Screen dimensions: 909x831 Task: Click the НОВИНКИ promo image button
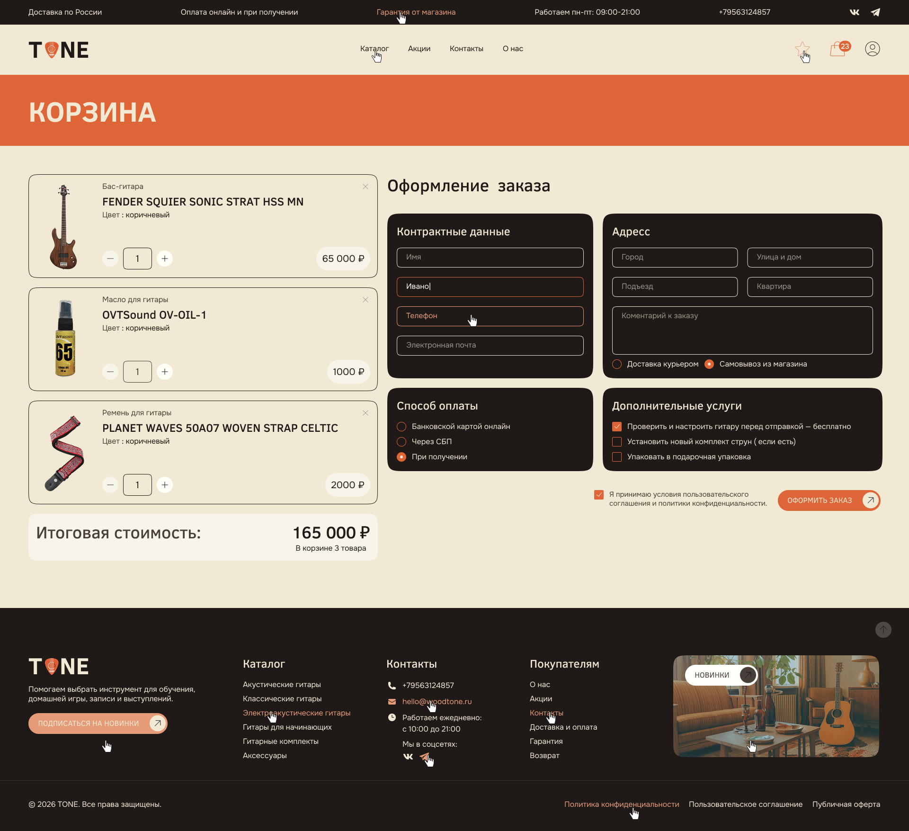[721, 675]
